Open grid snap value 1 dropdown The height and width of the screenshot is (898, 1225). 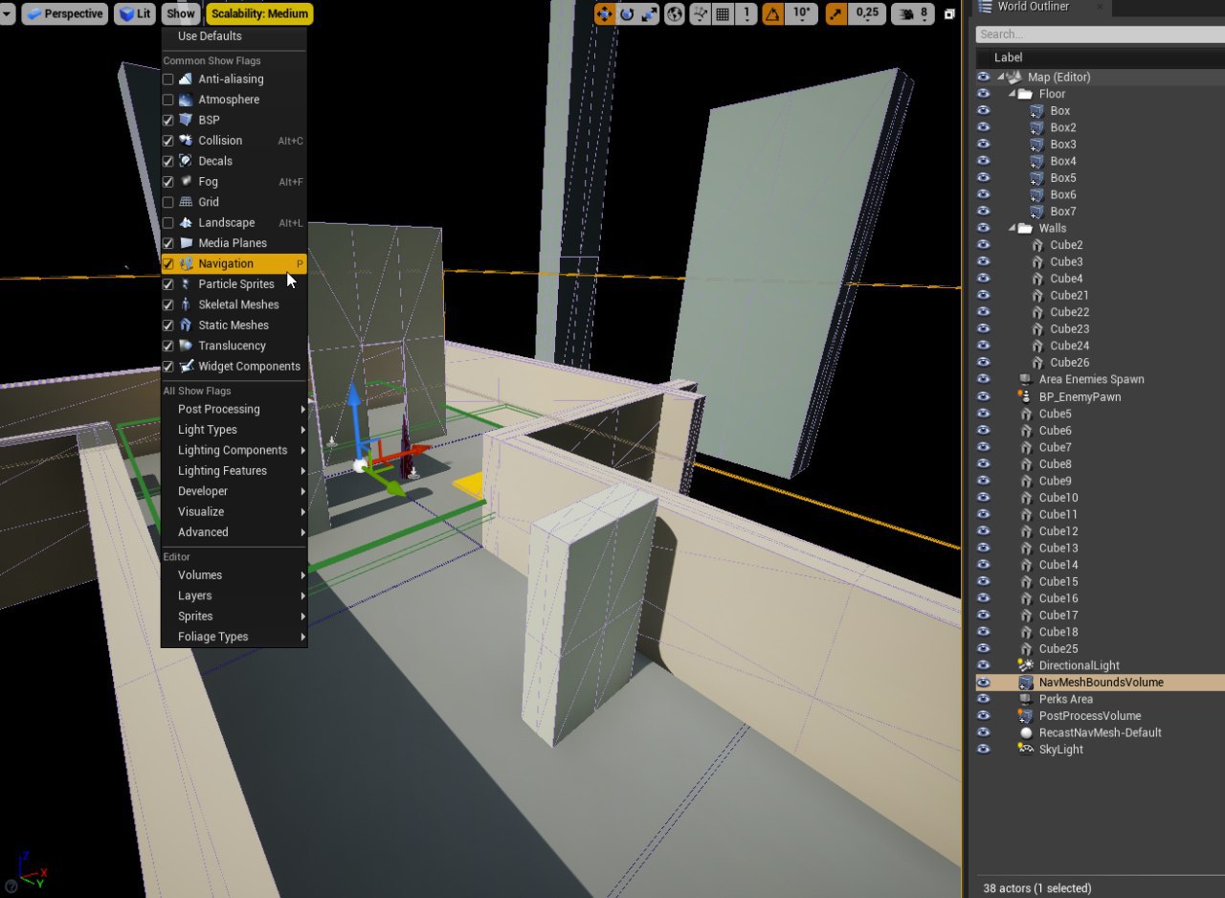[746, 14]
